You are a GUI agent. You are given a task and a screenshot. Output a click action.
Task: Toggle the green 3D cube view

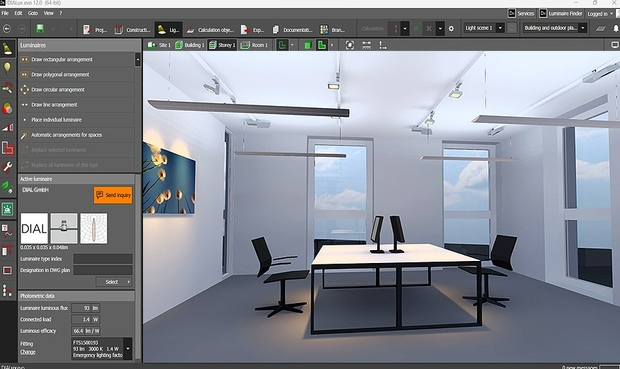(x=308, y=45)
